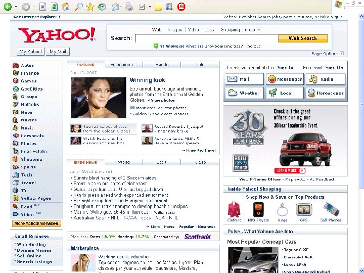This screenshot has width=364, height=273.
Task: Open the Back button dropdown arrow
Action: (16, 7)
